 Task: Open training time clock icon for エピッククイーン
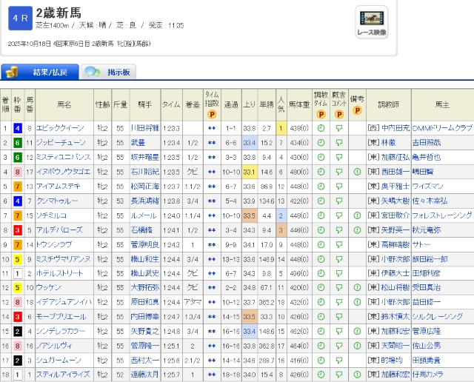click(x=321, y=128)
